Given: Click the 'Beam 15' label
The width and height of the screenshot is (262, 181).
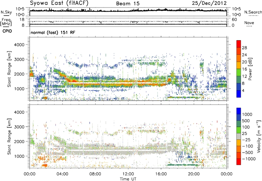Looking at the screenshot, I should coord(128,4).
